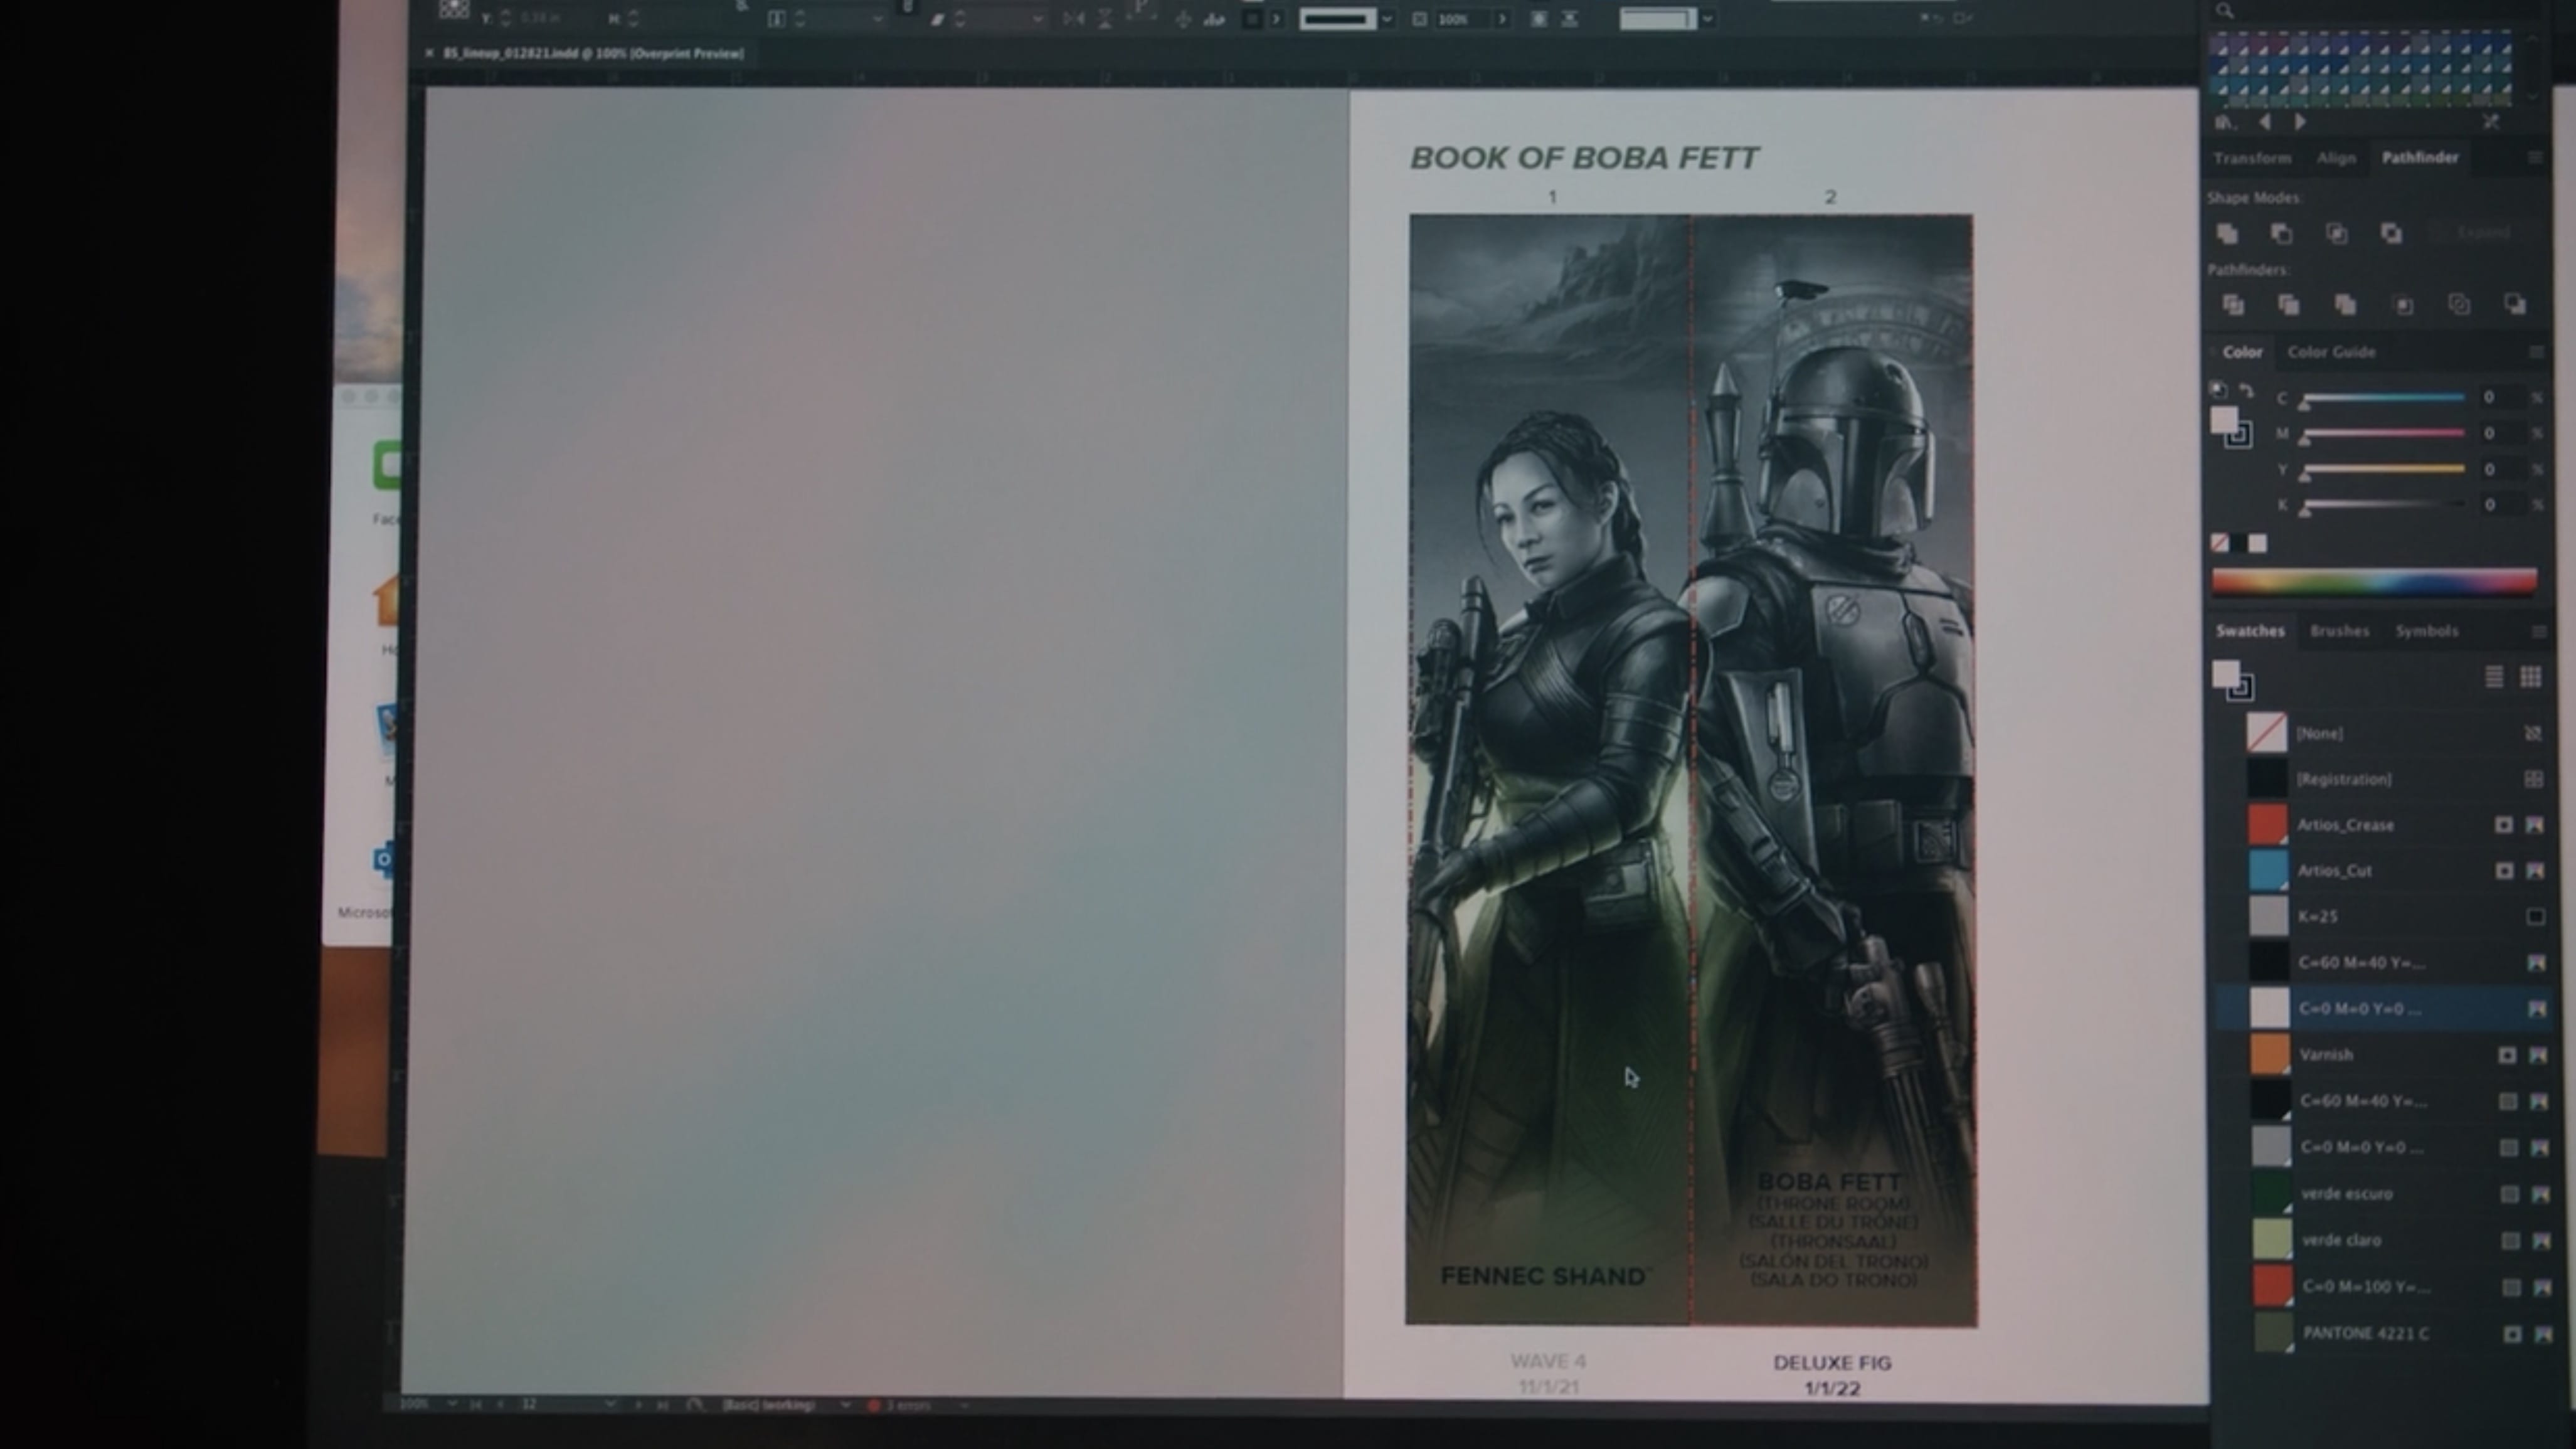Open the Color panel options menu
Screen dimensions: 2576x1449
2536,352
